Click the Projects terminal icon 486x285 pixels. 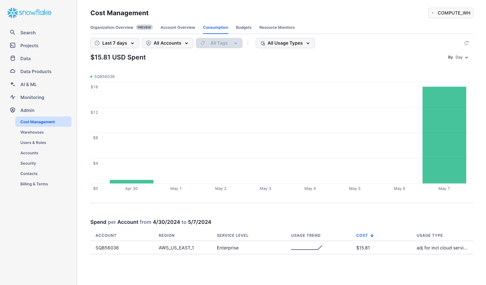tap(13, 45)
